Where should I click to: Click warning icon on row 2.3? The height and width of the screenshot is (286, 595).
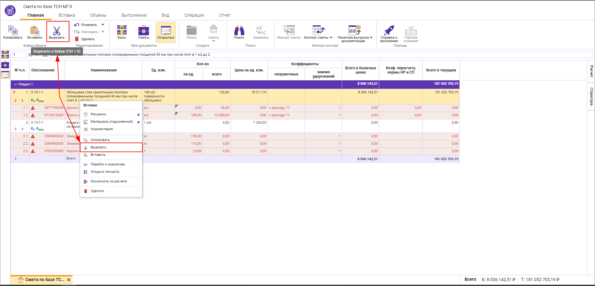[x=33, y=151]
